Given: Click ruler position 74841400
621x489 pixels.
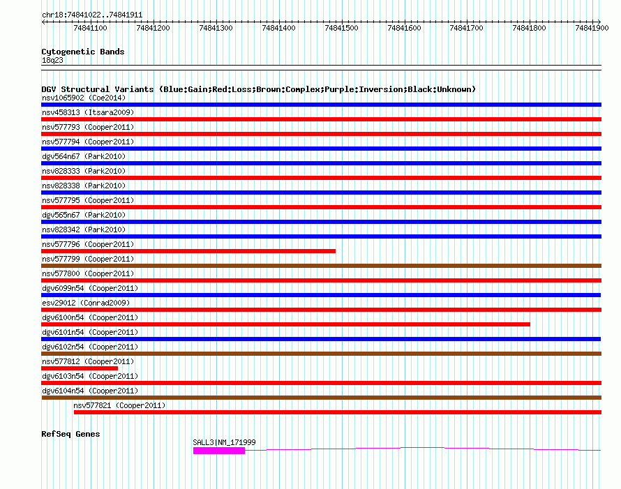Looking at the screenshot, I should click(x=278, y=28).
